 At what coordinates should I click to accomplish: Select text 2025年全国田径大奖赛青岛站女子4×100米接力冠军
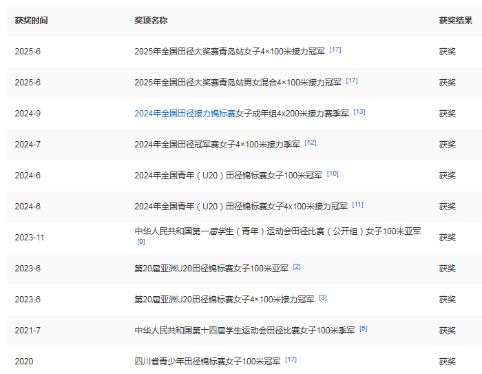(229, 52)
